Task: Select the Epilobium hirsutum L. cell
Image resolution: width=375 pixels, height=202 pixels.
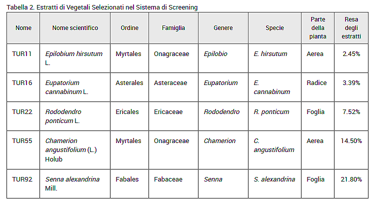Action: 75,58
